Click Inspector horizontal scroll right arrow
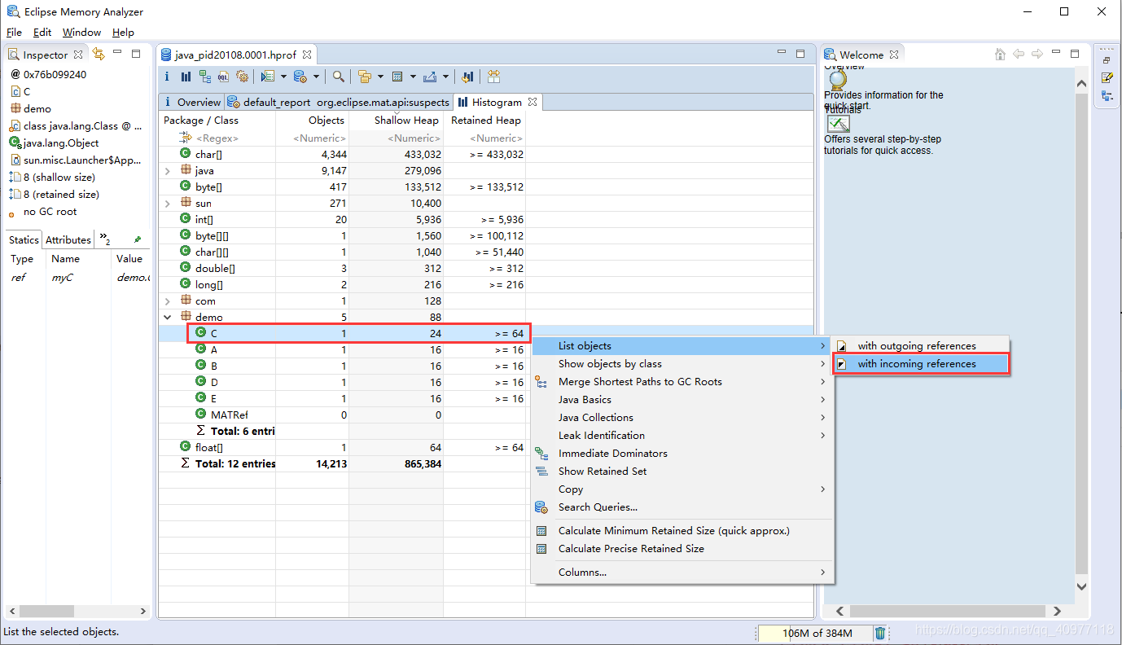1122x645 pixels. click(x=142, y=611)
